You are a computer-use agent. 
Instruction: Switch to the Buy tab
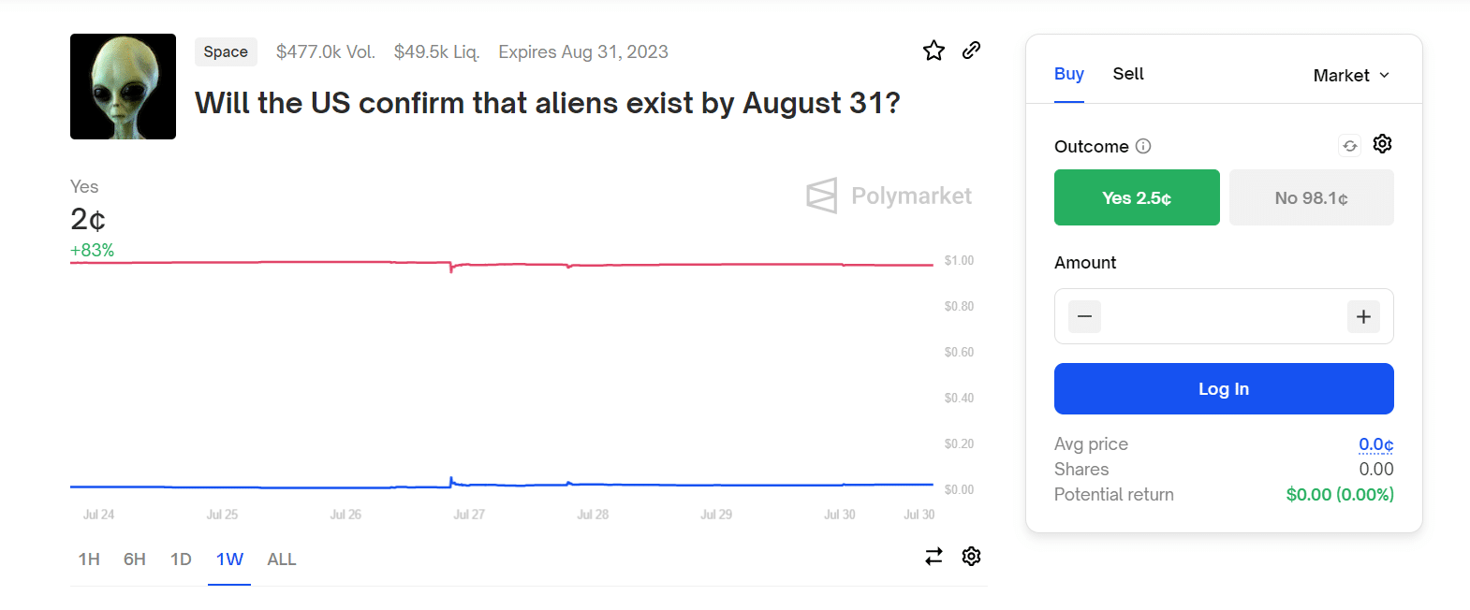[1068, 74]
